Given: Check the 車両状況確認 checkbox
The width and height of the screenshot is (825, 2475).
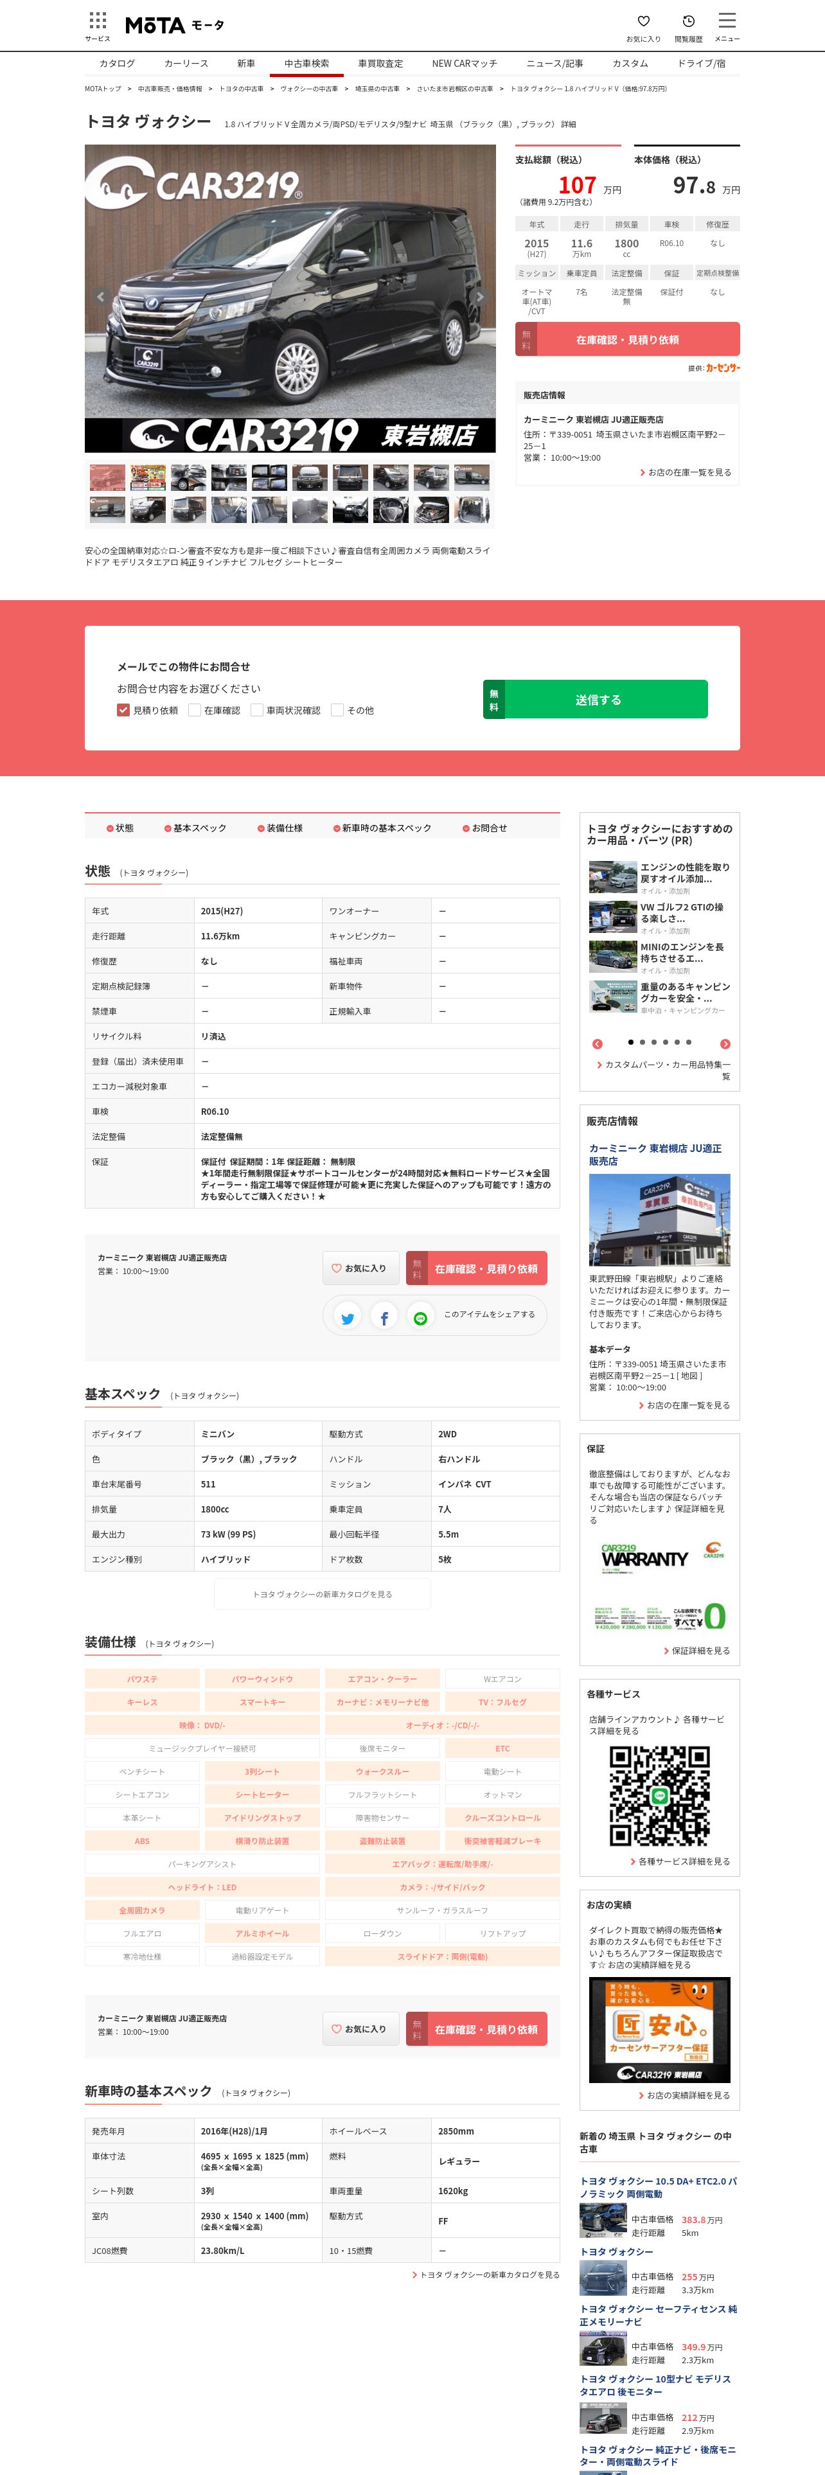Looking at the screenshot, I should pyautogui.click(x=256, y=710).
